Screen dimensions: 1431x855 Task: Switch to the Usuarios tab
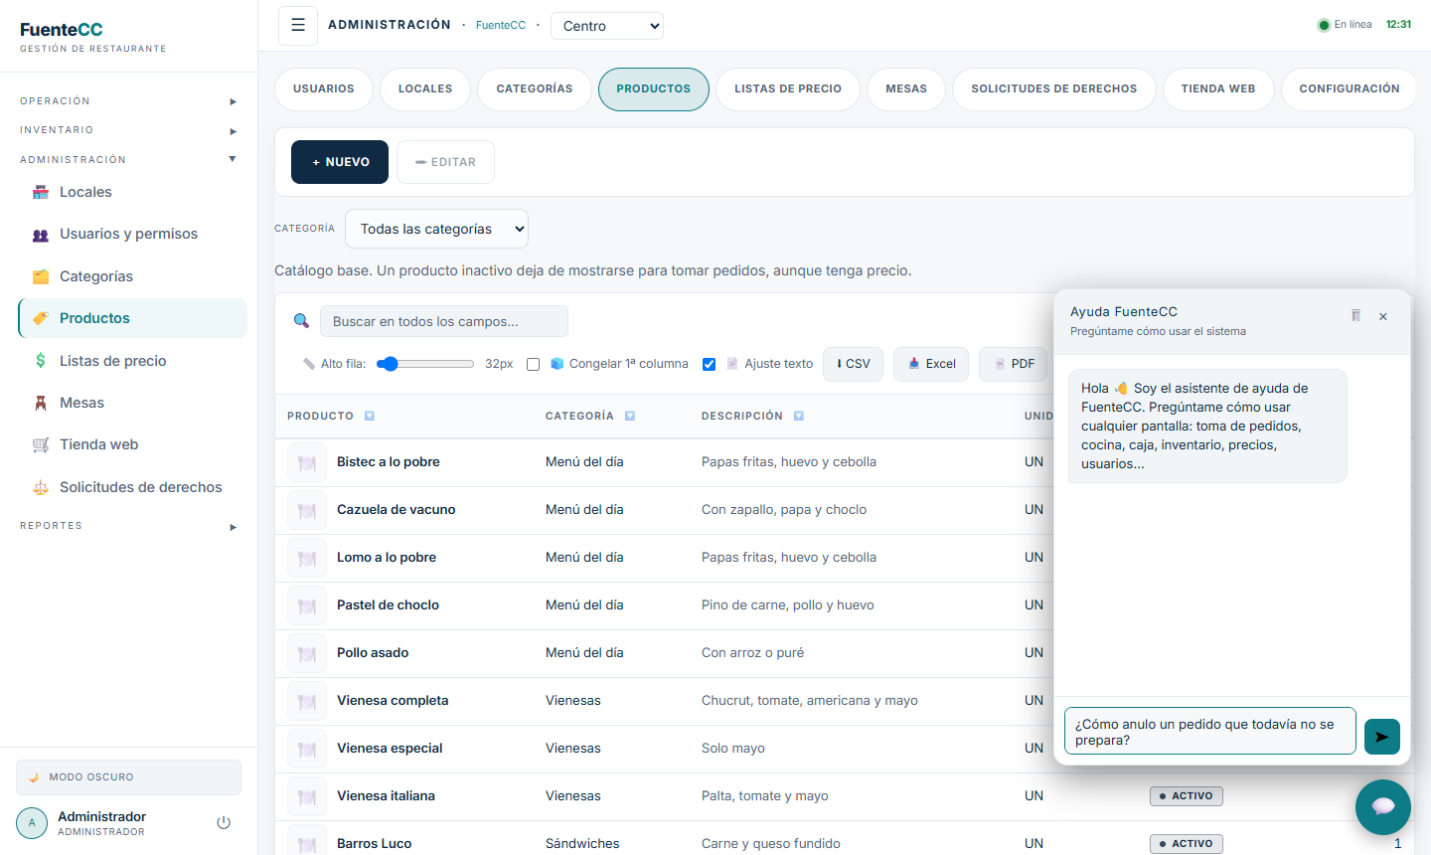tap(324, 88)
